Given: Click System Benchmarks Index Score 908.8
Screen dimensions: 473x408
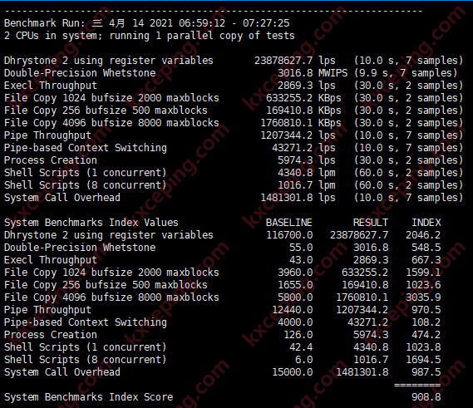Looking at the screenshot, I should click(x=426, y=397).
